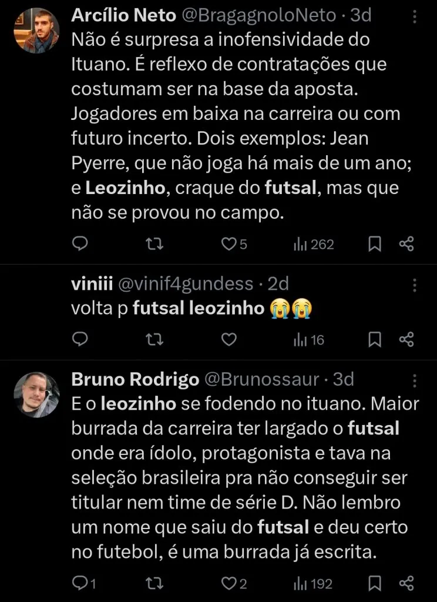Open Bruno Rodrigo's profile avatar
Image resolution: width=437 pixels, height=602 pixels.
pyautogui.click(x=36, y=394)
